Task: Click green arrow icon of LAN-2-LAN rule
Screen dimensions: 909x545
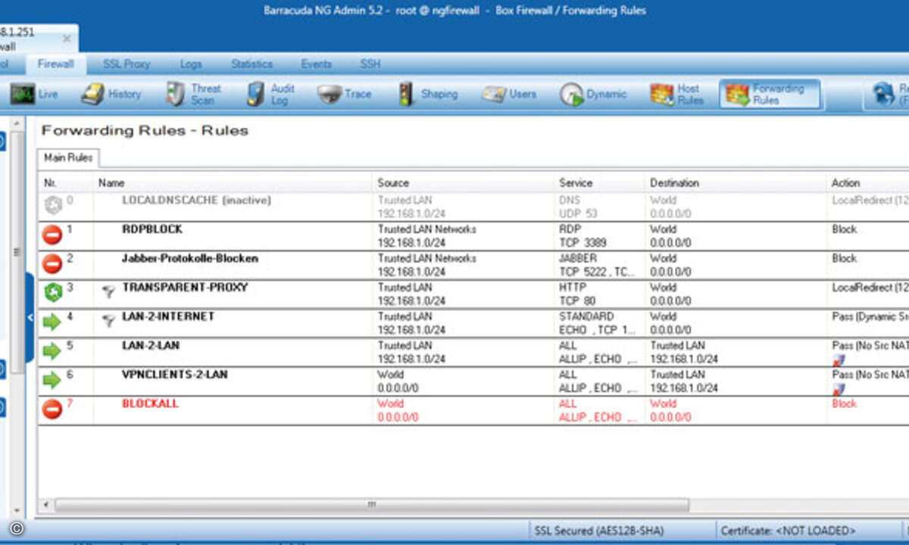Action: pyautogui.click(x=52, y=351)
